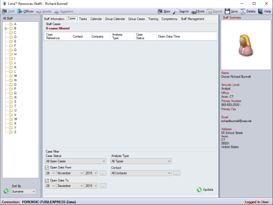The image size is (273, 205).
Task: Open the Staff section in toolbar
Action: click(x=8, y=11)
